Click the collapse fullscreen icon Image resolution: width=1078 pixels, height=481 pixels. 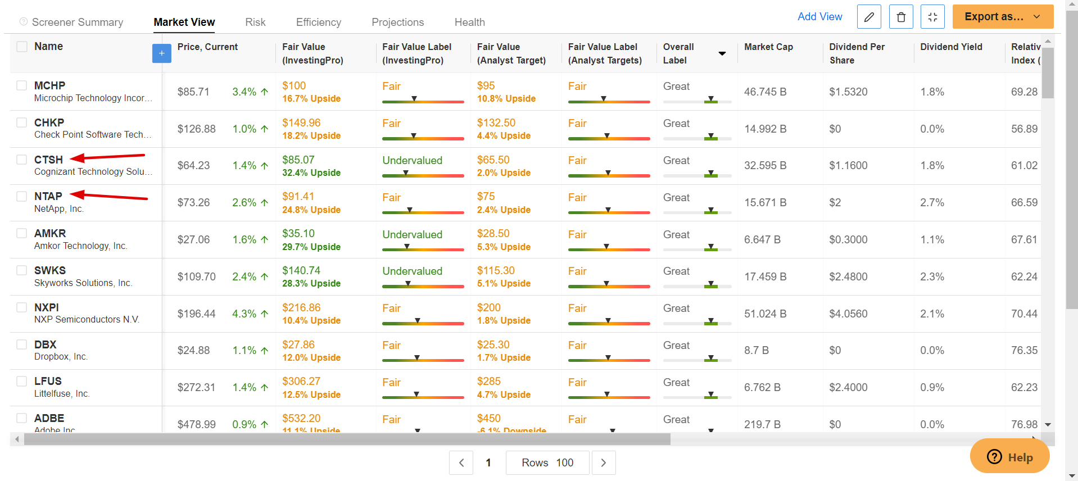933,17
